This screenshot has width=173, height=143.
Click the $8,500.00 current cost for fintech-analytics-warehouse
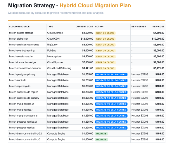87,45
